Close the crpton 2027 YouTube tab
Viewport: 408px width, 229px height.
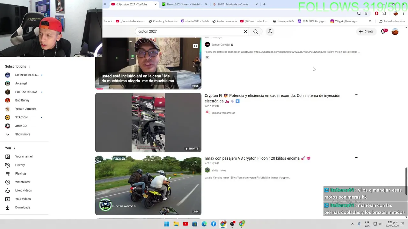pyautogui.click(x=156, y=4)
